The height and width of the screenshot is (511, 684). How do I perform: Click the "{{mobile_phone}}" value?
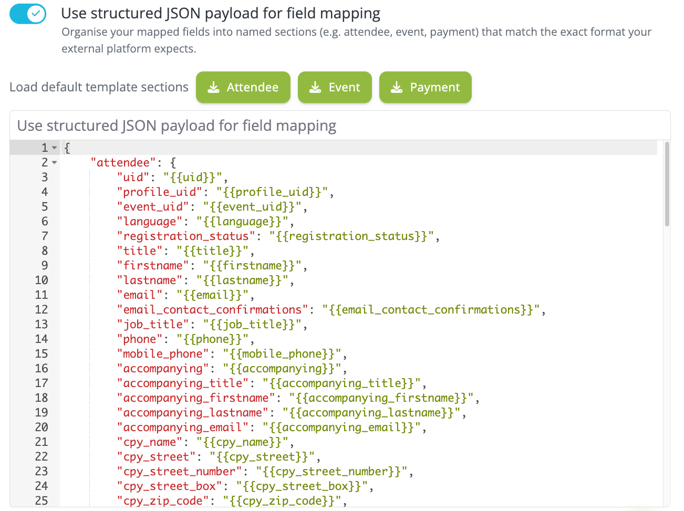pos(282,354)
